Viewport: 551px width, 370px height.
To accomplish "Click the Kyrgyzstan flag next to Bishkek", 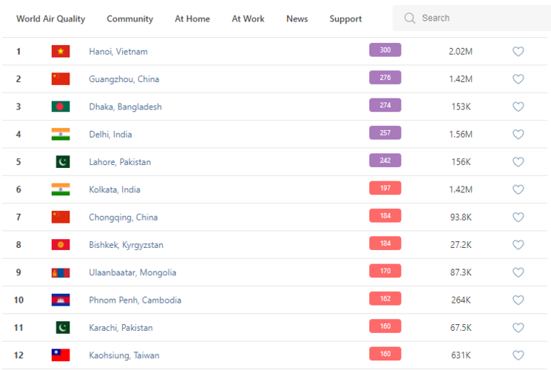I will [x=61, y=245].
